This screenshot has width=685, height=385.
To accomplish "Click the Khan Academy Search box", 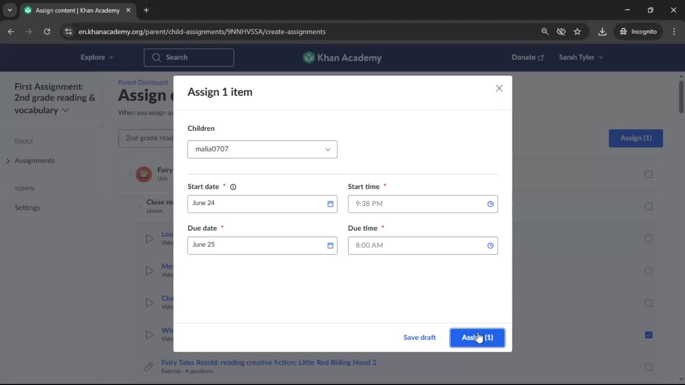I will coord(189,57).
